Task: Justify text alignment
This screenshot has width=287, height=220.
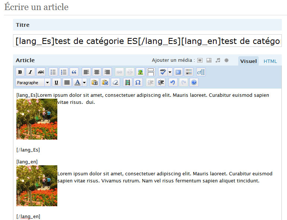Action: click(x=67, y=83)
